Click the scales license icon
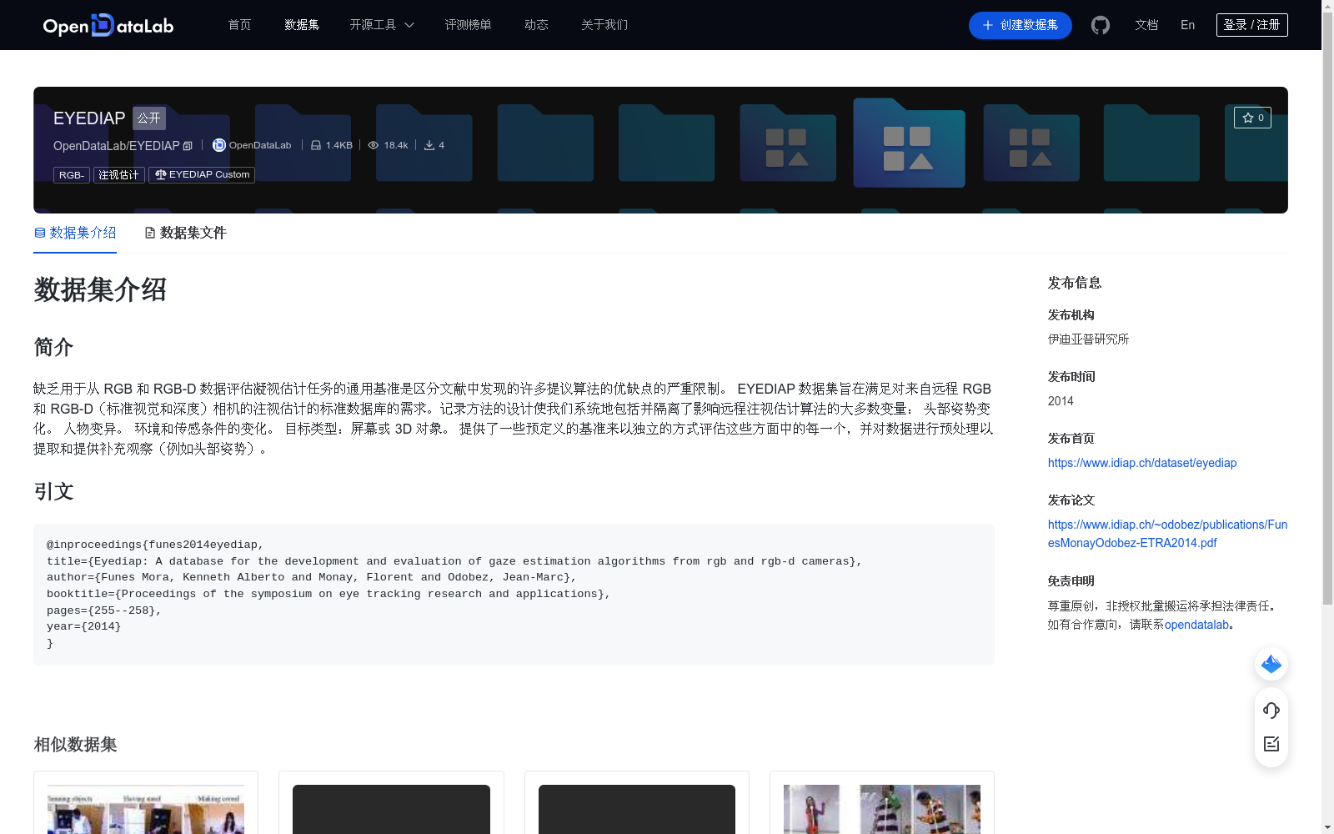The image size is (1334, 834). coord(160,174)
